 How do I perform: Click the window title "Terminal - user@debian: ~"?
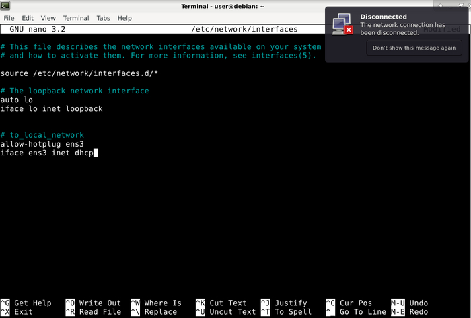coord(223,6)
